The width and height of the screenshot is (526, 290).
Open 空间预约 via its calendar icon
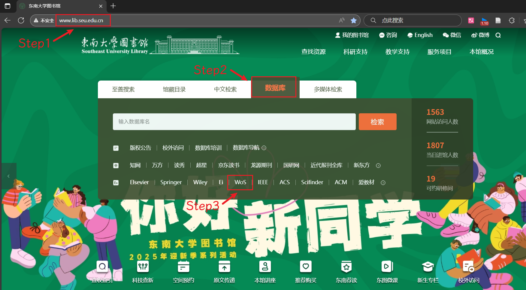(183, 267)
